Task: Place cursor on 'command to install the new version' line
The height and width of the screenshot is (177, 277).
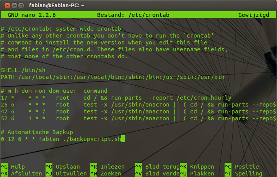Action: tap(104, 43)
